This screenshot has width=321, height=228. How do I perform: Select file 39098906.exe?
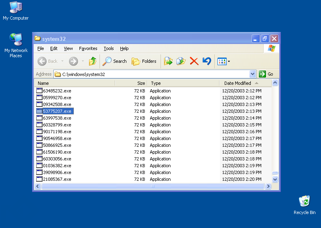click(57, 172)
